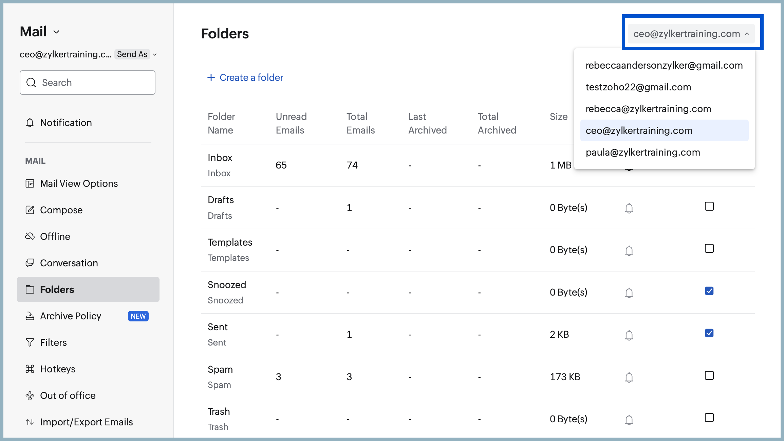Open Import/Export Emails settings
The width and height of the screenshot is (784, 441).
click(88, 422)
